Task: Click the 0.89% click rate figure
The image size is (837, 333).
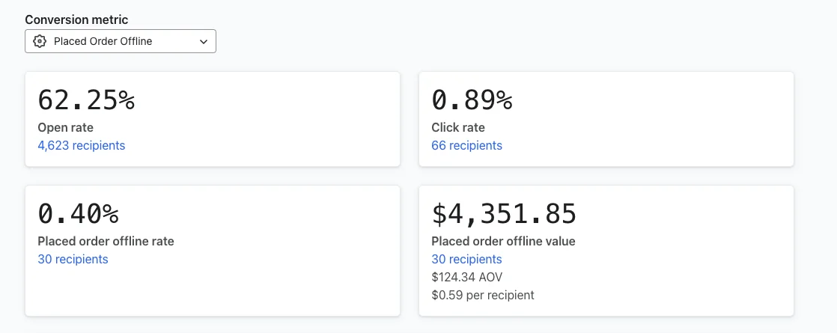Action: click(x=472, y=100)
